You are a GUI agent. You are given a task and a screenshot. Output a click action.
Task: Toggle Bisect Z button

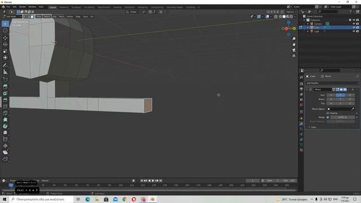click(350, 99)
